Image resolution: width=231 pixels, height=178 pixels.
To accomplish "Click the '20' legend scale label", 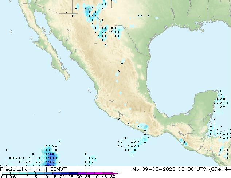I will pyautogui.click(x=62, y=177).
